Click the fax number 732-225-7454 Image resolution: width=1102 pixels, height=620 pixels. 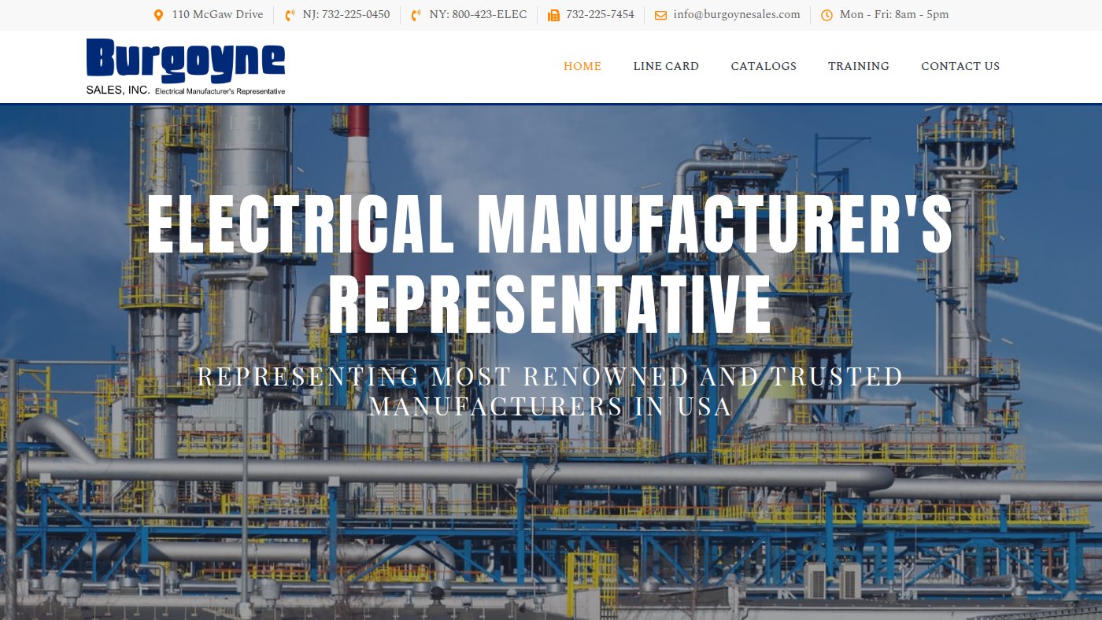click(600, 14)
